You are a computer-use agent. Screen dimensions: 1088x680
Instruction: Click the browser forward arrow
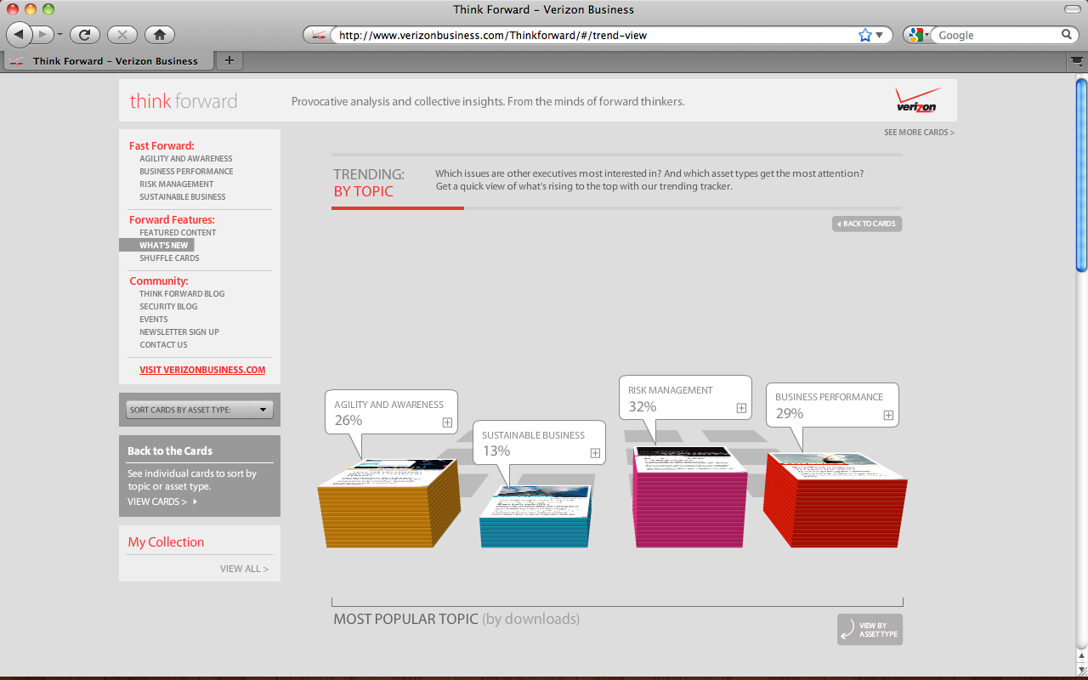point(42,35)
